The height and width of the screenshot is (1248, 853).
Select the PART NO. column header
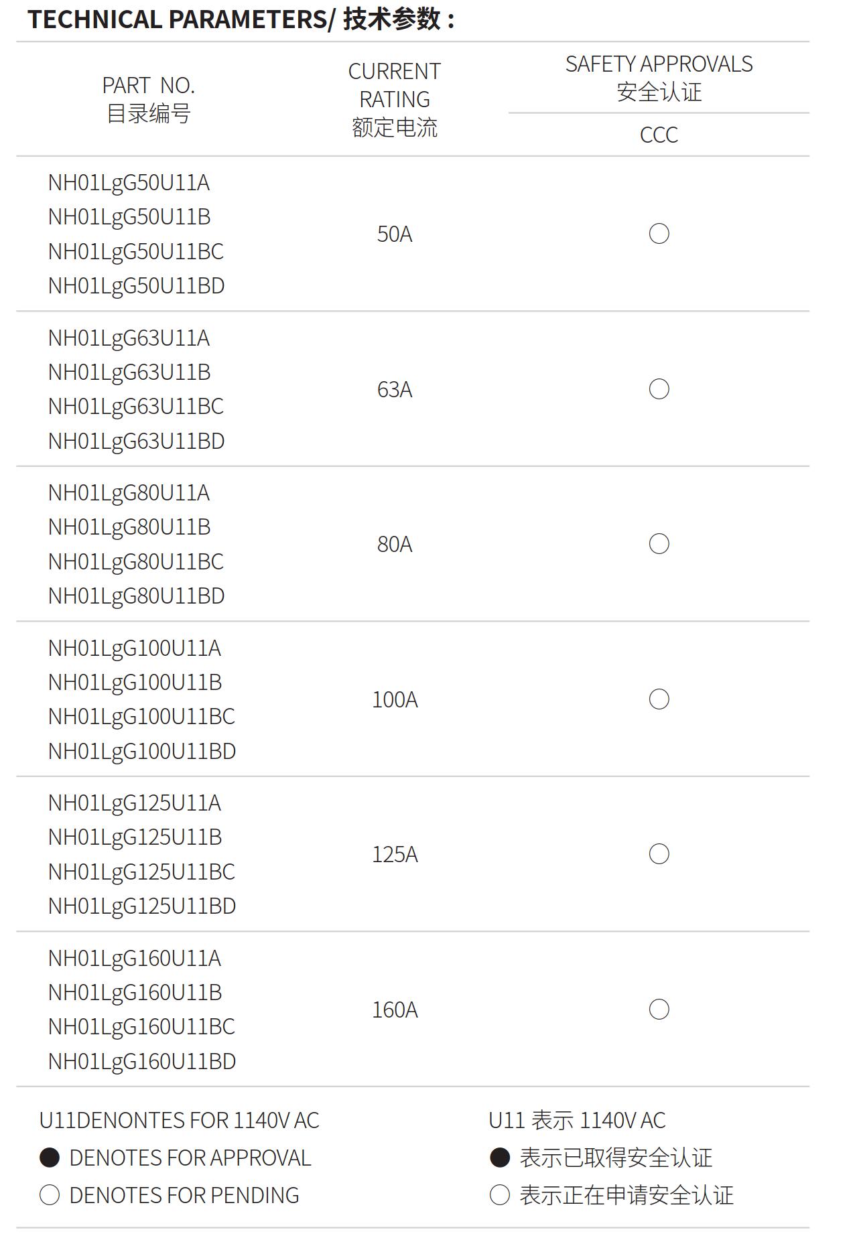click(x=149, y=99)
